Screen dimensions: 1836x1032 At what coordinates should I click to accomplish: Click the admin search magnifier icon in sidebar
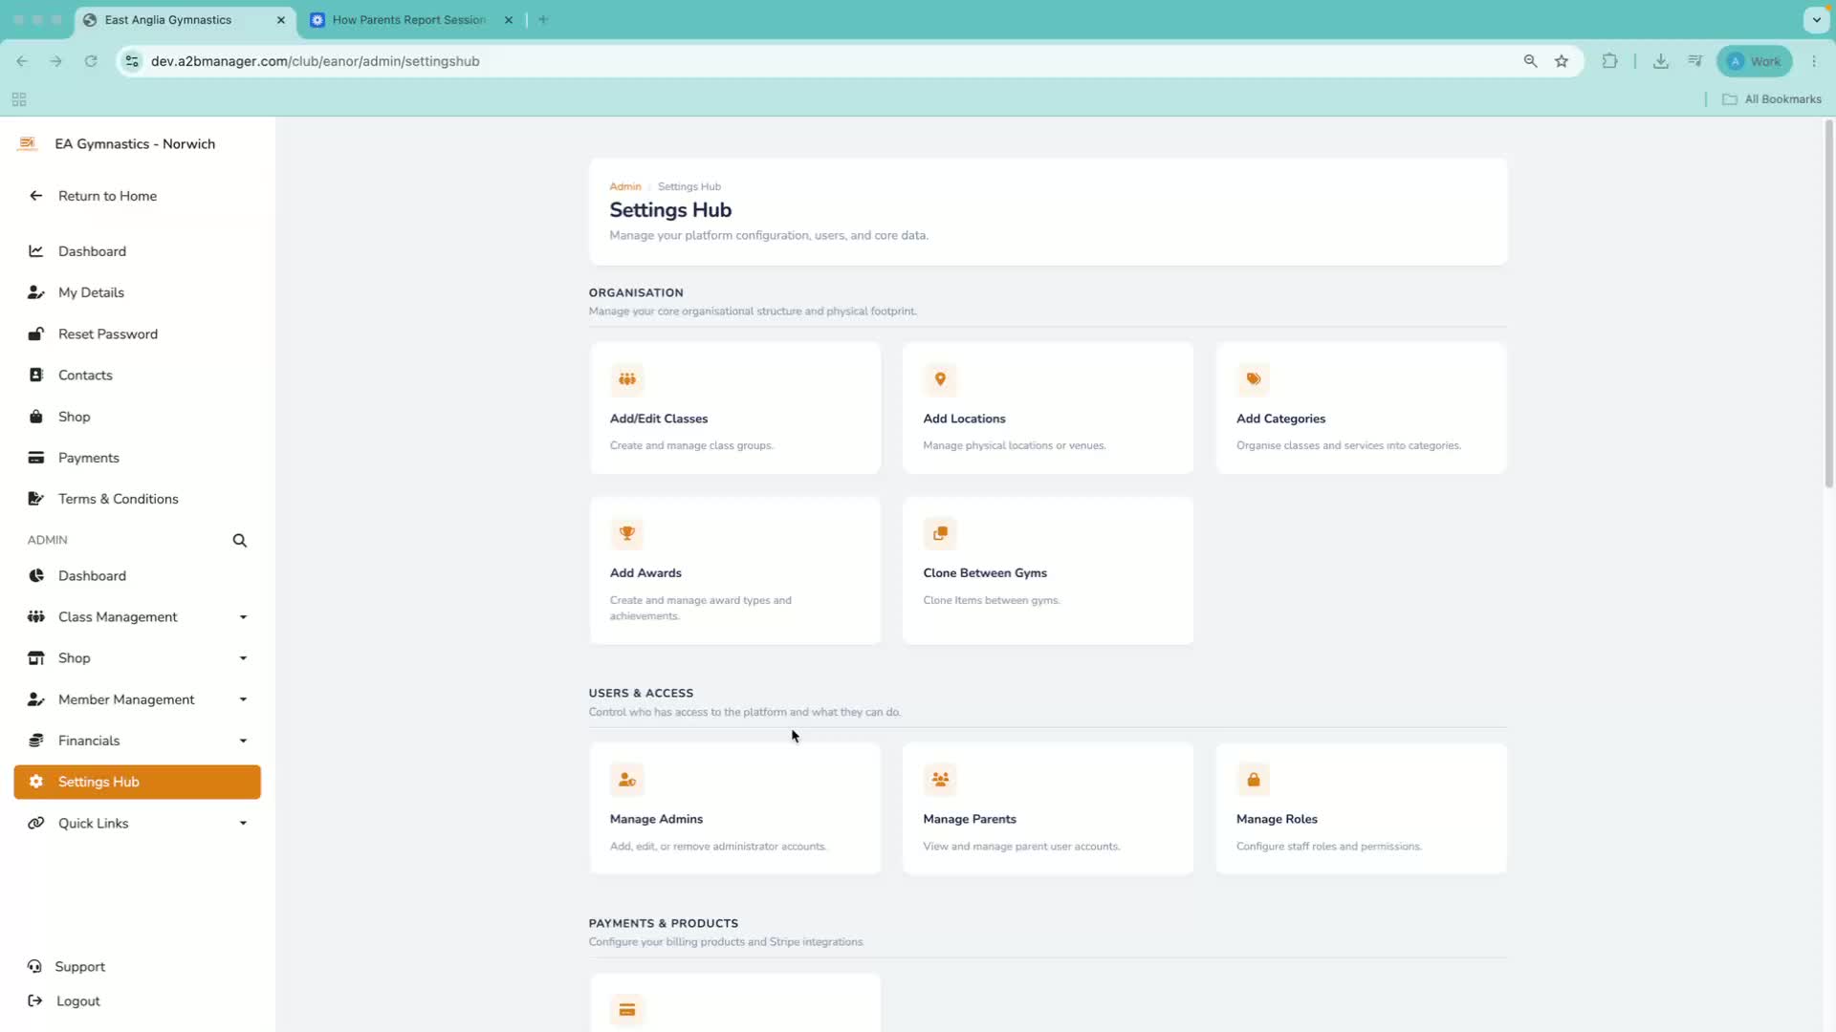click(x=240, y=541)
